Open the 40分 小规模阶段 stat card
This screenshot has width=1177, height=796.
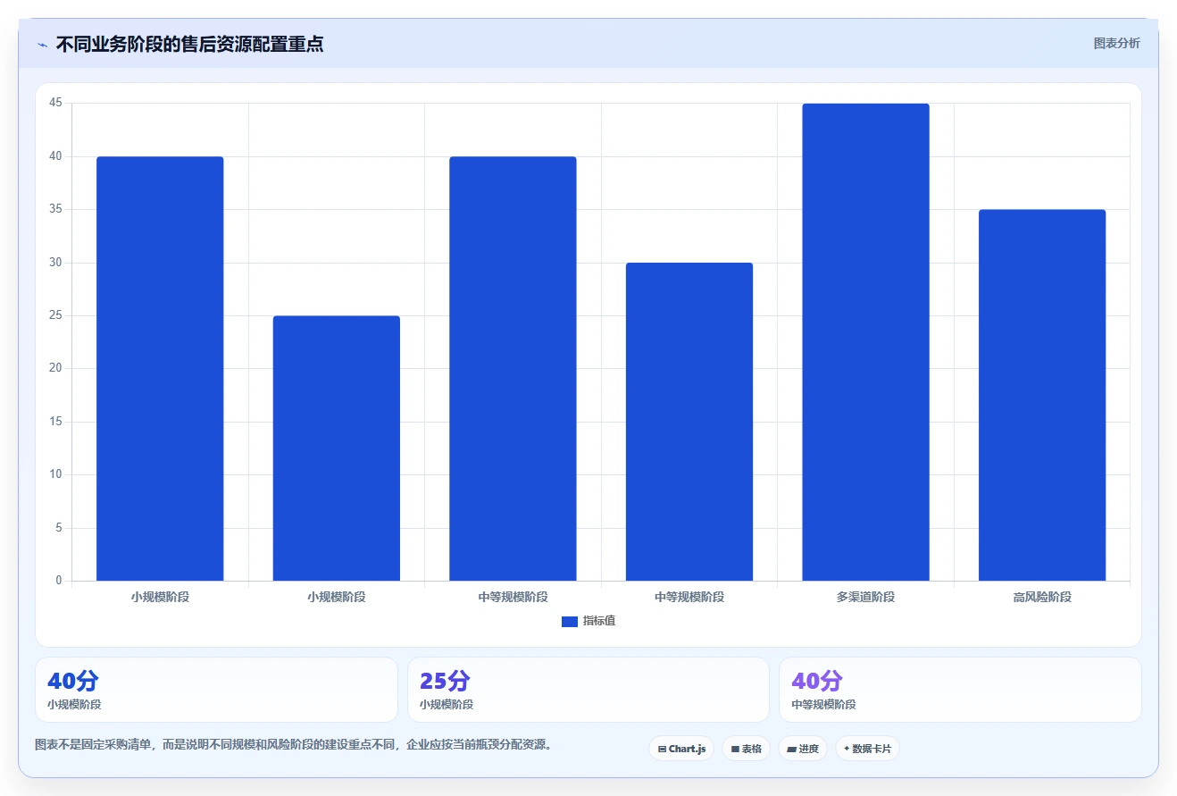(216, 690)
